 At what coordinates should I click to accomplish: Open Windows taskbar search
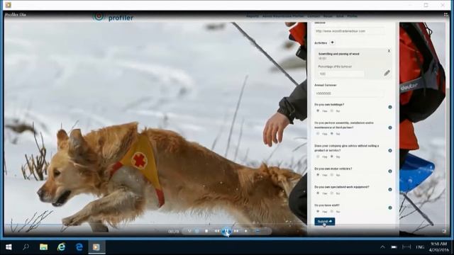point(26,247)
